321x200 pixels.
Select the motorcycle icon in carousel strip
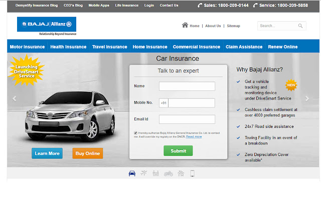tap(169, 173)
